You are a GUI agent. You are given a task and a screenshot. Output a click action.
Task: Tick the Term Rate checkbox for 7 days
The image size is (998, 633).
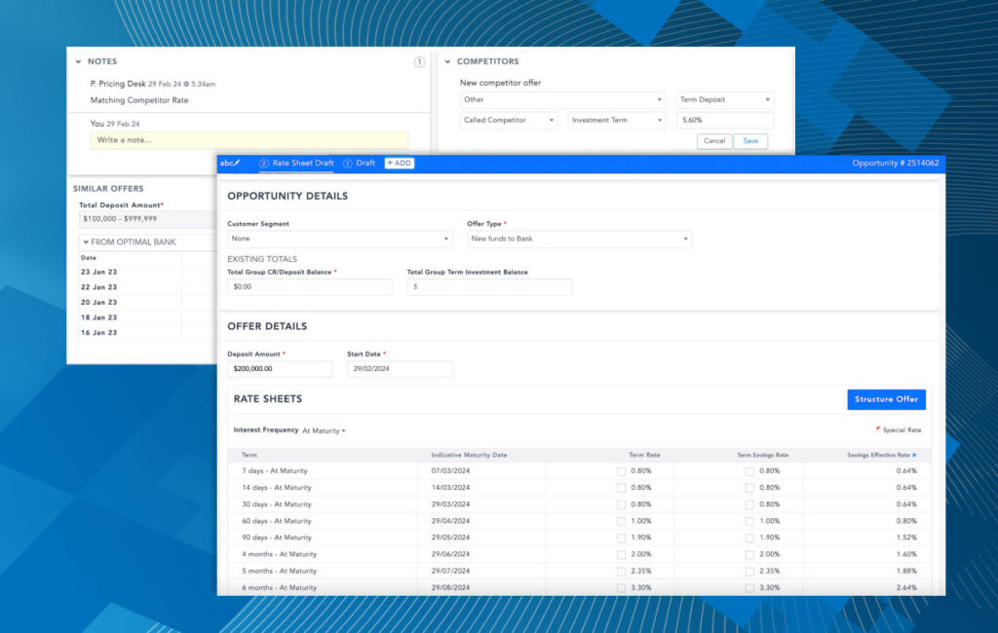click(x=621, y=471)
